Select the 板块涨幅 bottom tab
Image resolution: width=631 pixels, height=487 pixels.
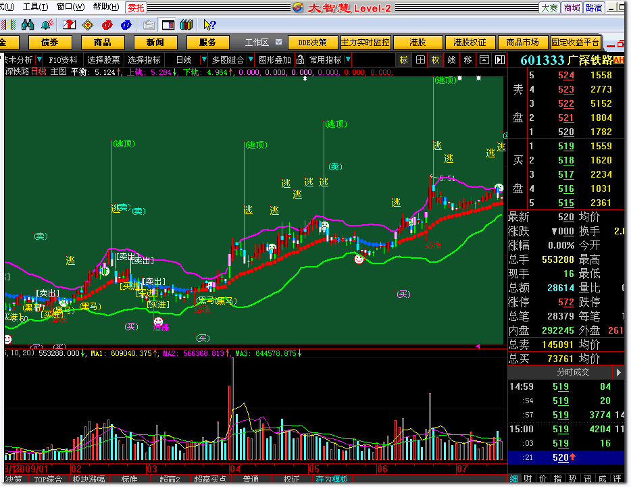[x=89, y=479]
